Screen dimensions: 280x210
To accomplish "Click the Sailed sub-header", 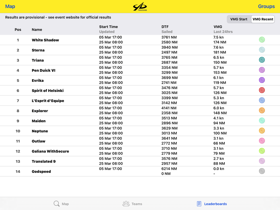I will (167, 32).
